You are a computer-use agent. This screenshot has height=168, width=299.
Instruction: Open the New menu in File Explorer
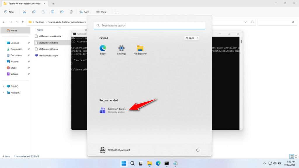coord(10,12)
